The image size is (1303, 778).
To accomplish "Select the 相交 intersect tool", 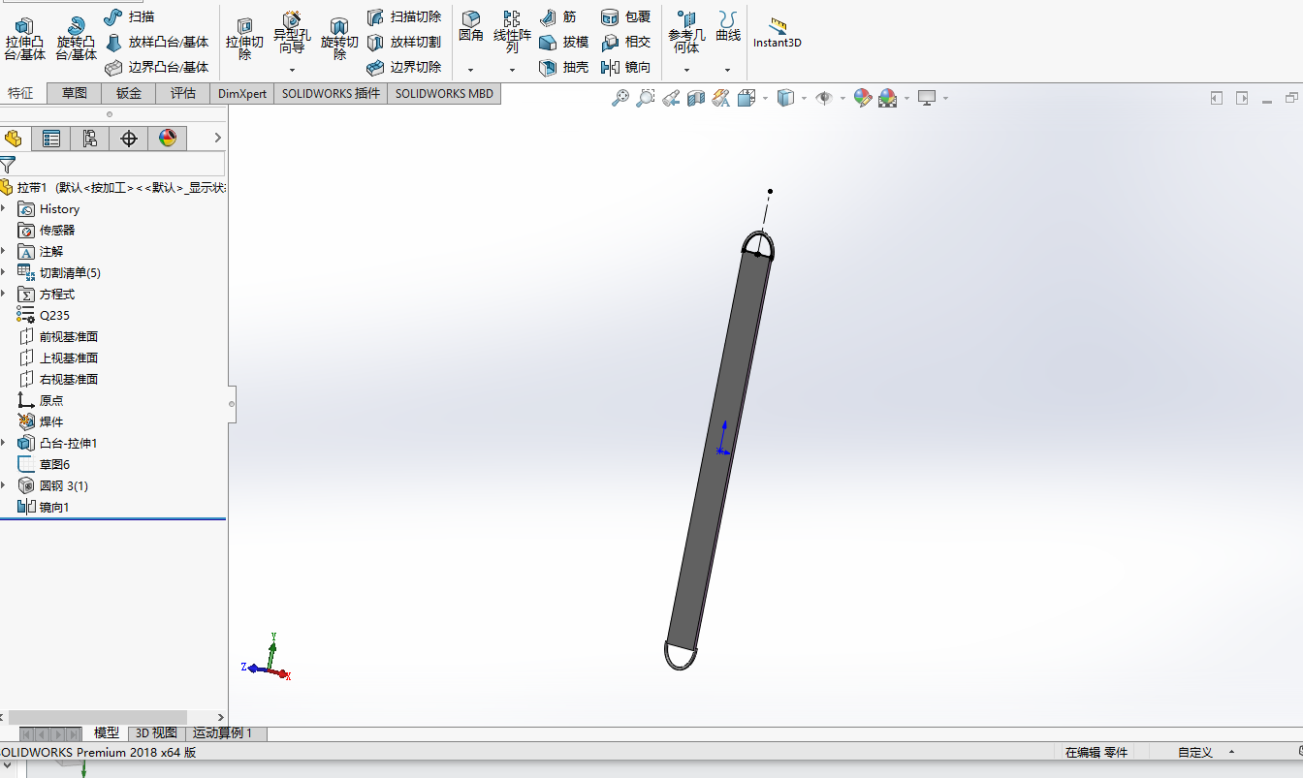I will [625, 42].
